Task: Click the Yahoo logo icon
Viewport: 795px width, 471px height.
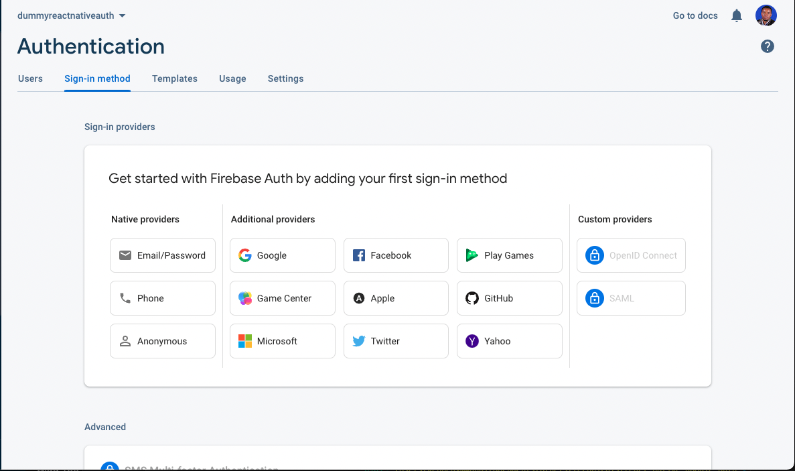Action: [x=472, y=341]
